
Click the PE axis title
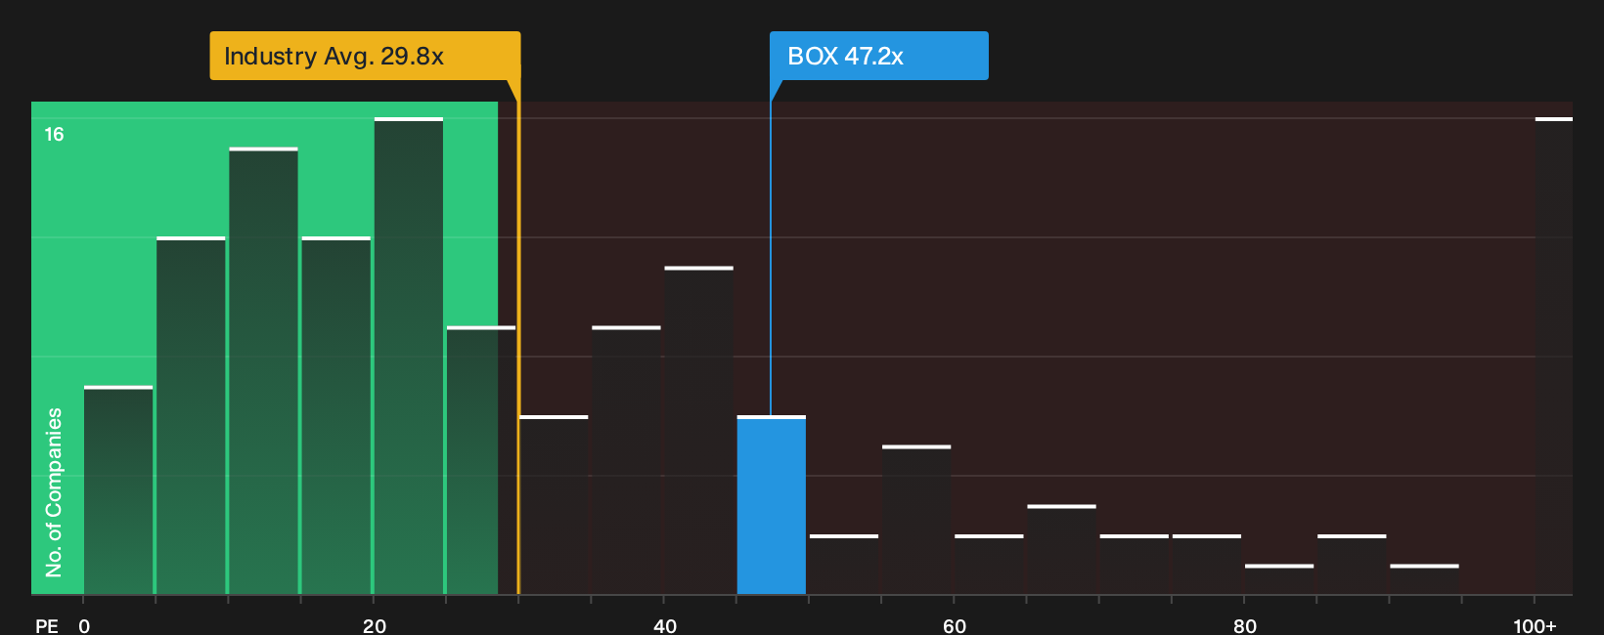tap(47, 625)
